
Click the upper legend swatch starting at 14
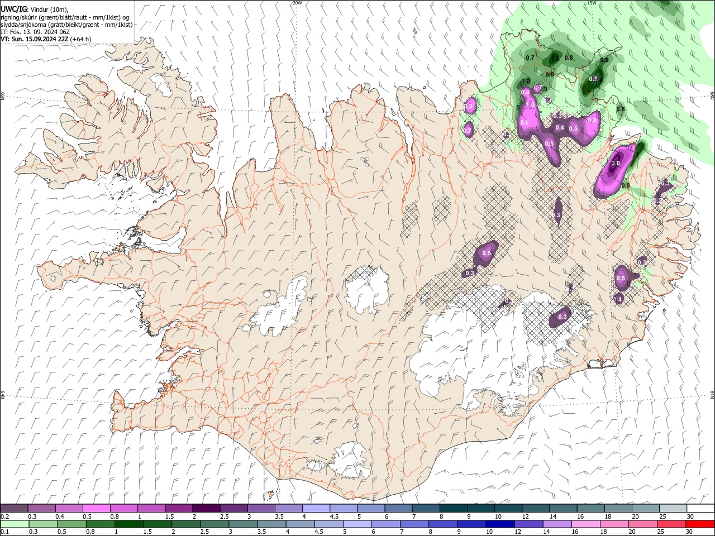click(562, 509)
